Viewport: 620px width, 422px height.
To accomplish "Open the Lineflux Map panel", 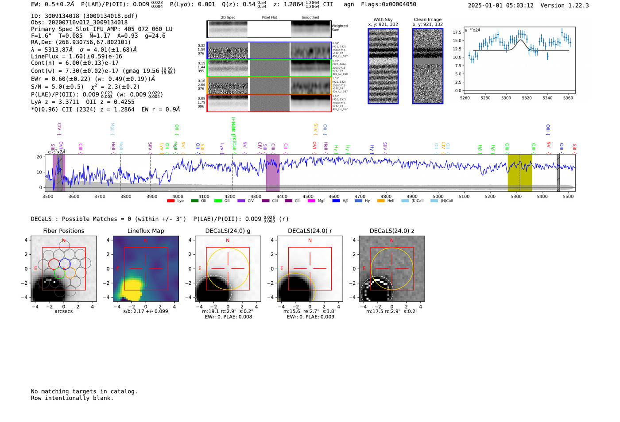I will coord(146,269).
